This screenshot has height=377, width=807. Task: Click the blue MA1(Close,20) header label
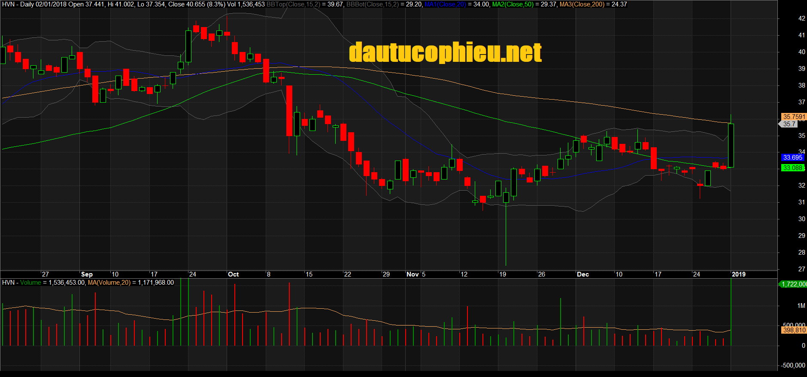(445, 4)
